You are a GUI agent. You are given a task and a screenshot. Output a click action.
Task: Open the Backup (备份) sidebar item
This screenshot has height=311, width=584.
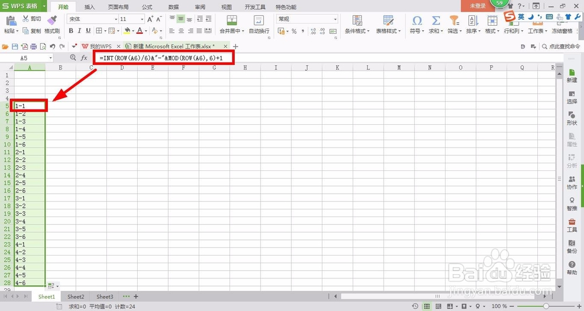tap(572, 246)
